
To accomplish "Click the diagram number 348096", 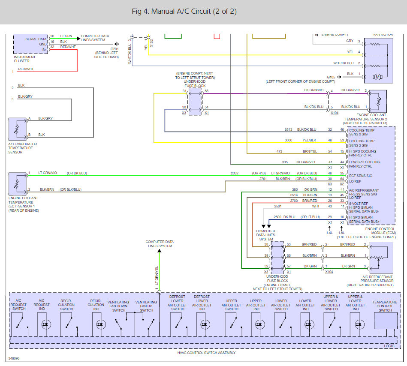I will click(x=14, y=358).
